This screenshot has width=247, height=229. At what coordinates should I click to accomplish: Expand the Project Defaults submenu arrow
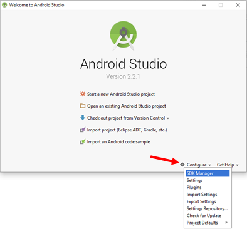(226, 222)
